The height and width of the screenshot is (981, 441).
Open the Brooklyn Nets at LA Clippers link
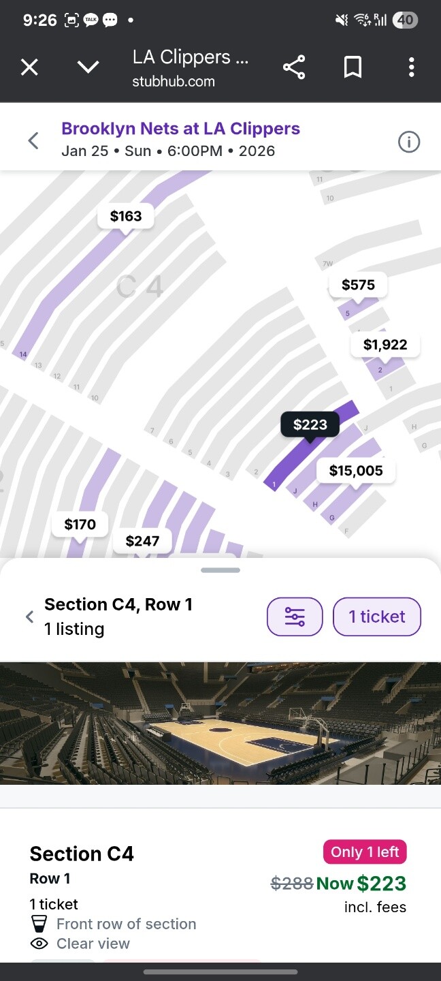tap(180, 129)
